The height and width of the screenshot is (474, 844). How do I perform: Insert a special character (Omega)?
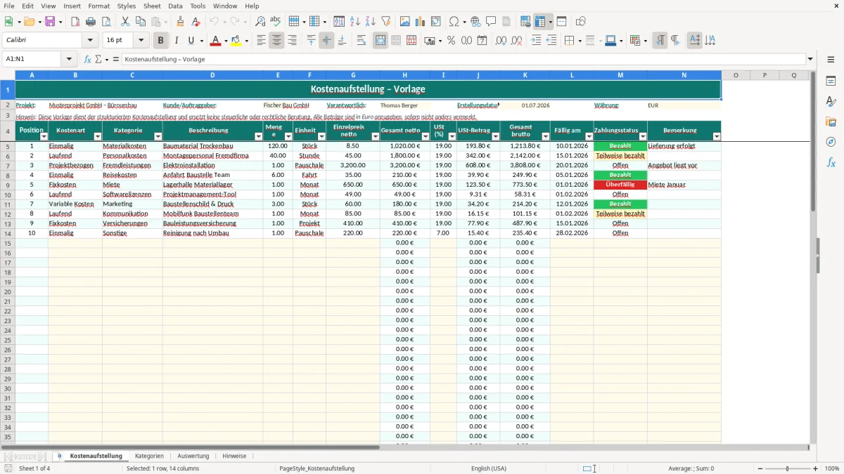454,22
